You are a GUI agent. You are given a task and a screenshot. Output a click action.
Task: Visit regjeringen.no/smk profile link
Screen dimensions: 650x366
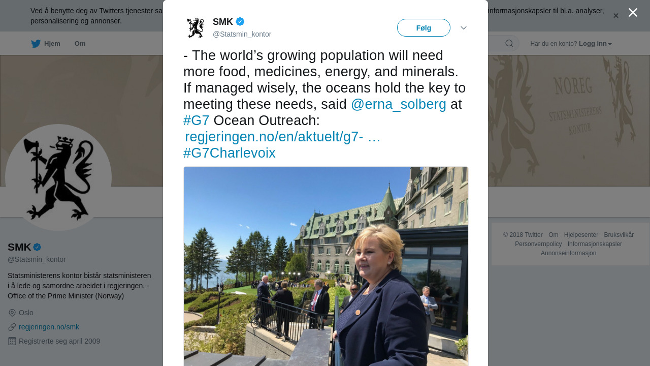(x=49, y=327)
